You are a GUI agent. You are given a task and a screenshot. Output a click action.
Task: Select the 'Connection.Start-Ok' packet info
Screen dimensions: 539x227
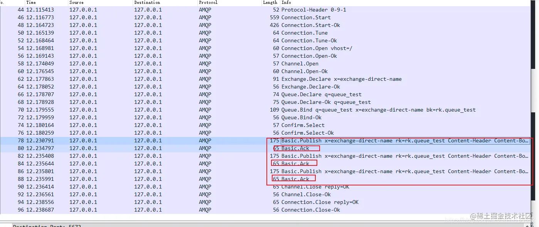point(311,25)
